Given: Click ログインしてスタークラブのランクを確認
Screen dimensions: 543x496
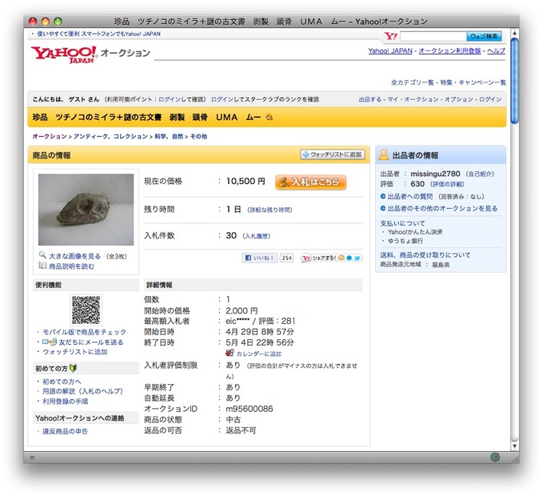Looking at the screenshot, I should 265,99.
